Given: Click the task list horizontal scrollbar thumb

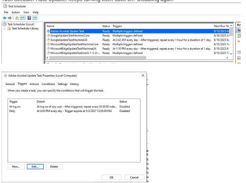Looking at the screenshot, I should pyautogui.click(x=98, y=58).
